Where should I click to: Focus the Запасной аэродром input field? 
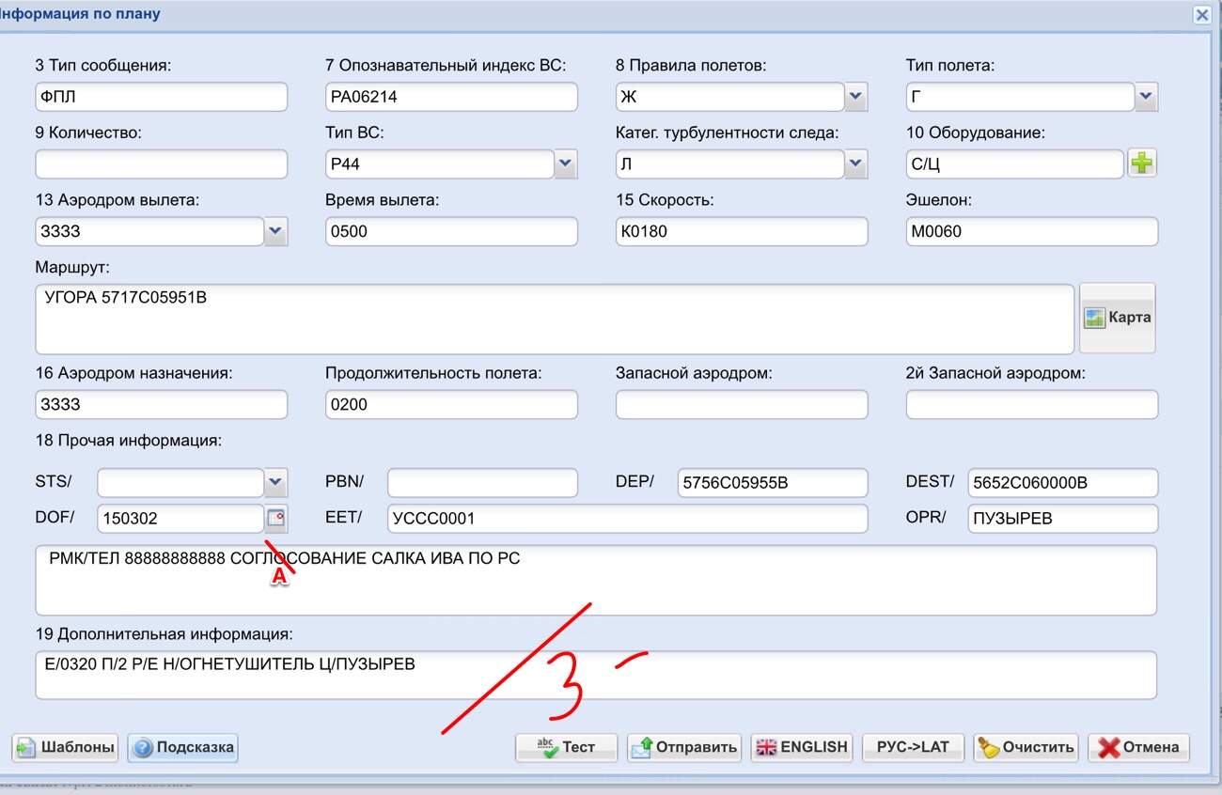point(742,405)
